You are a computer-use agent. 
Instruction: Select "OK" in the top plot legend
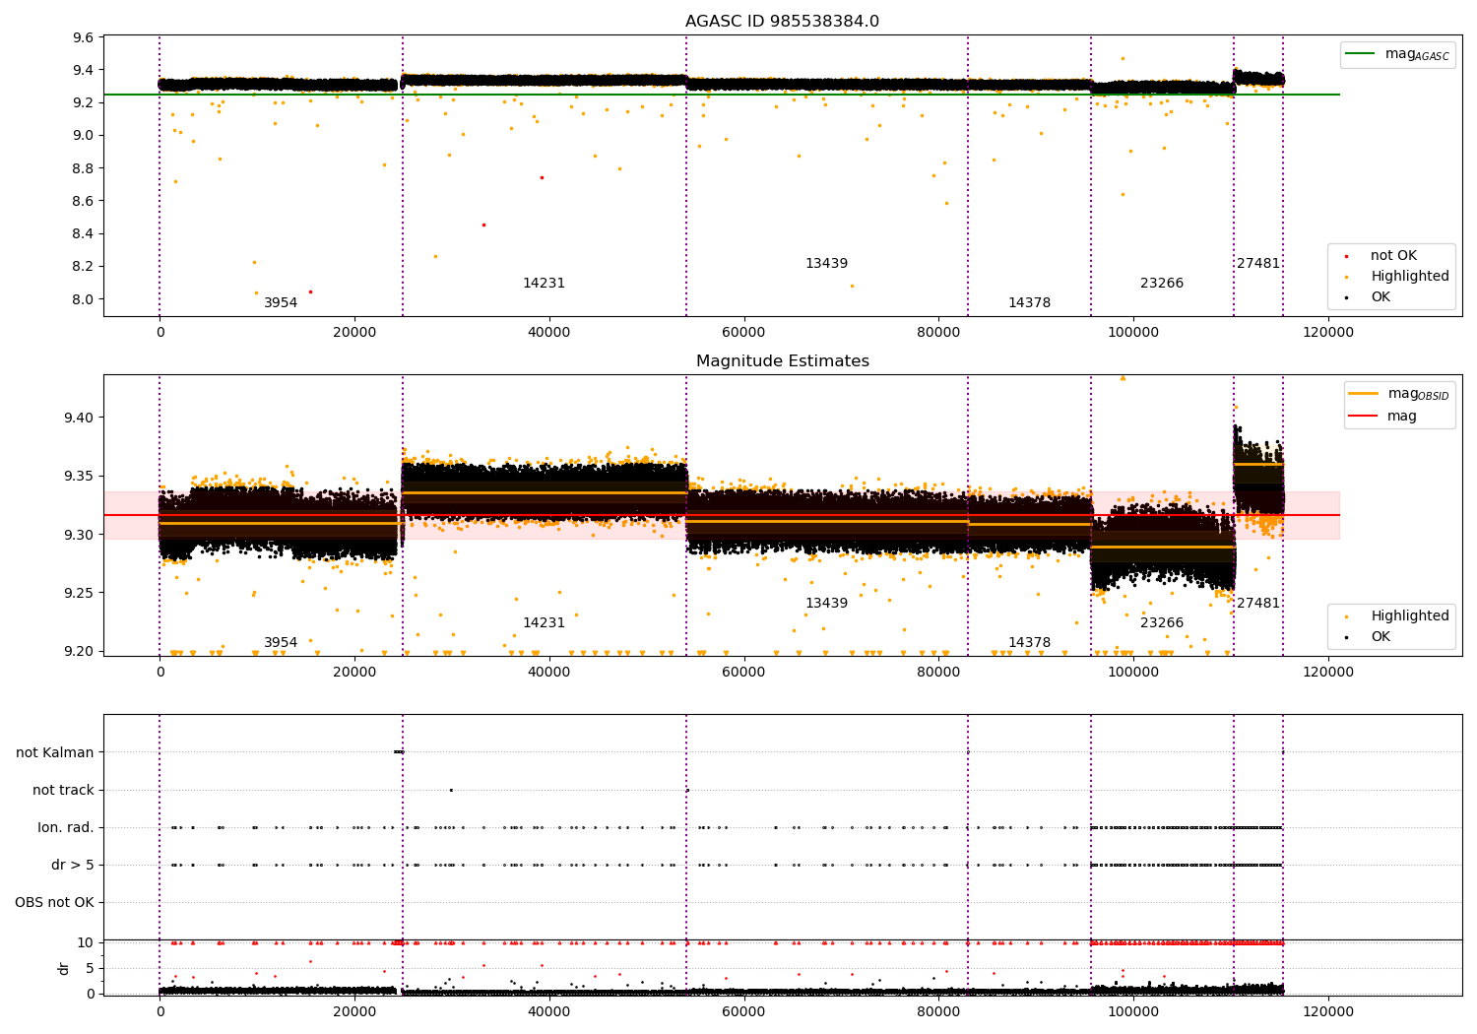[x=1381, y=296]
